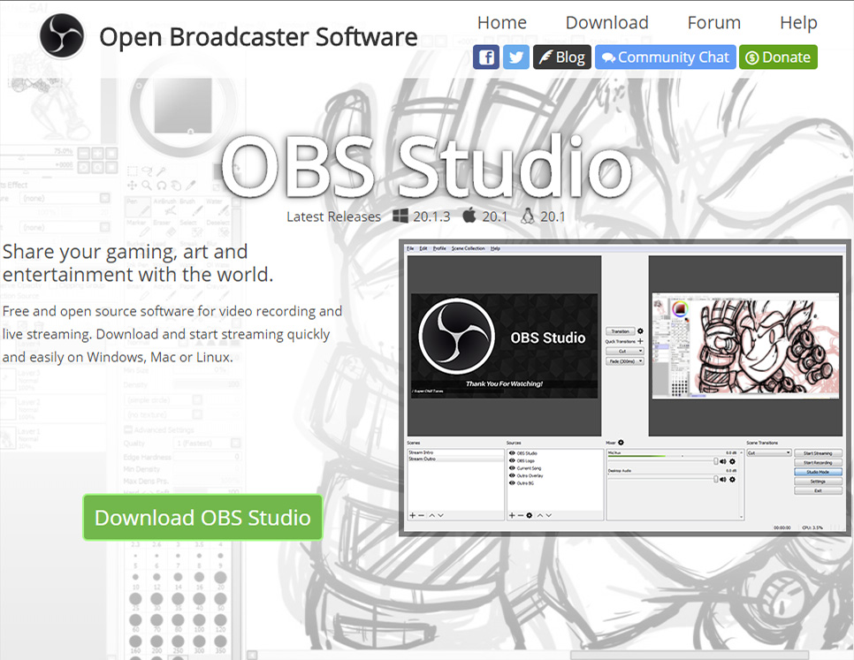Join the Community Chat button
This screenshot has width=854, height=660.
(x=665, y=57)
